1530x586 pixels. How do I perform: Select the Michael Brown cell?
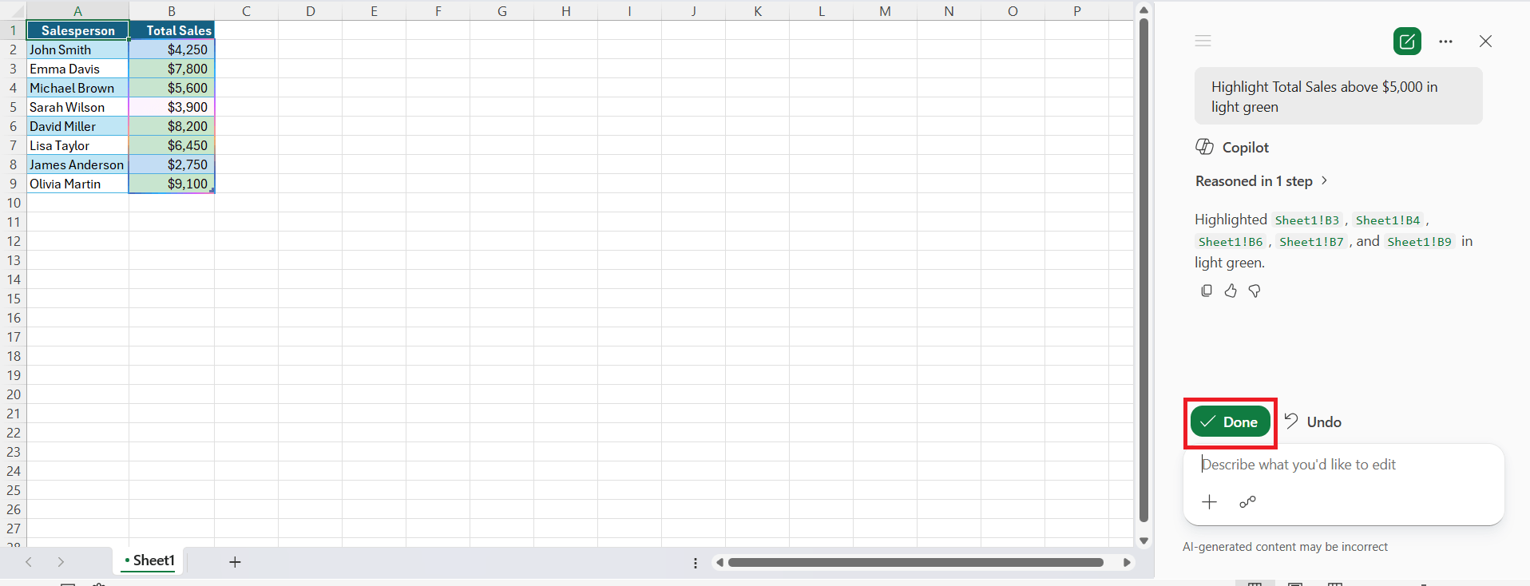77,88
